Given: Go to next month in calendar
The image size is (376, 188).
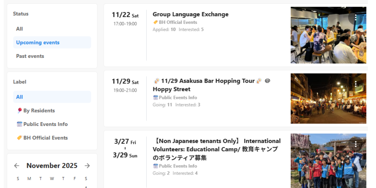Looking at the screenshot, I should [87, 166].
